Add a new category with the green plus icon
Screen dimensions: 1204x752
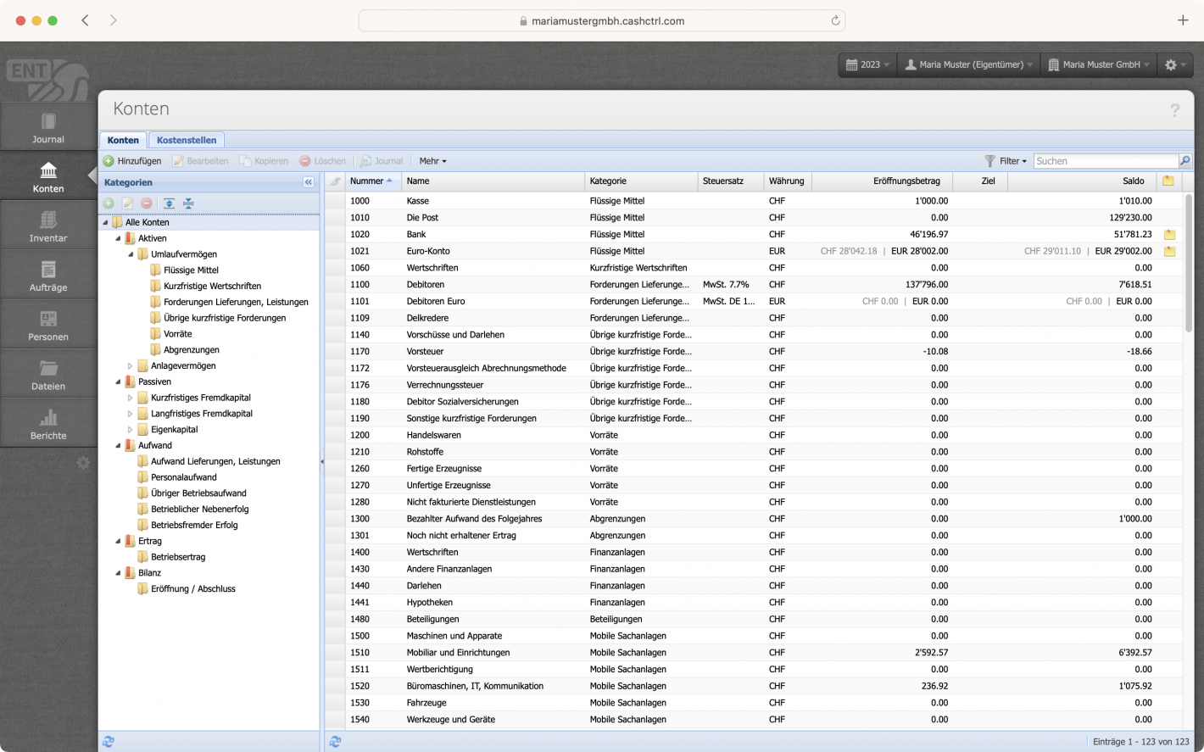109,203
